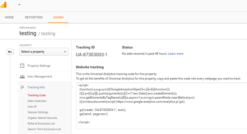Open Organic Search Sources
The height and width of the screenshot is (134, 247).
pyautogui.click(x=42, y=118)
